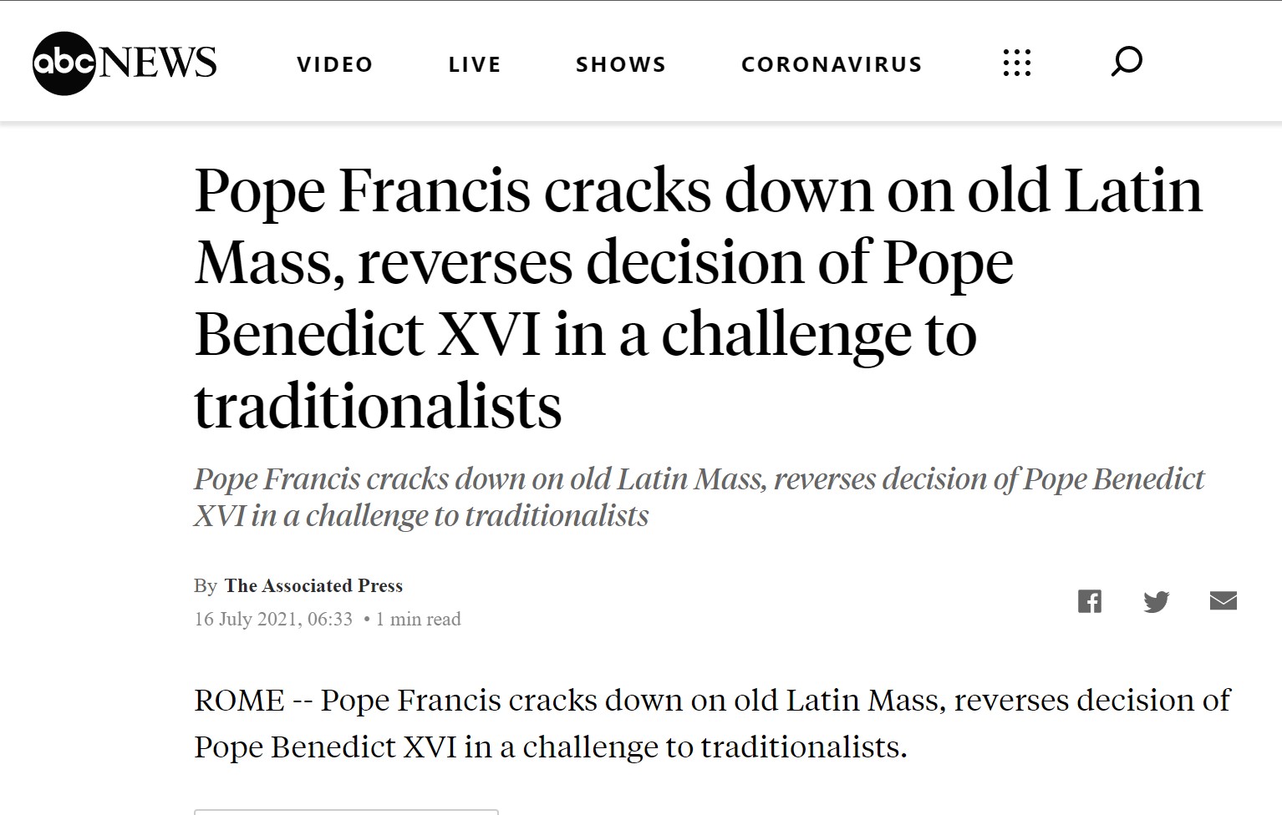Click the 1 min read label
This screenshot has width=1282, height=815.
[418, 620]
